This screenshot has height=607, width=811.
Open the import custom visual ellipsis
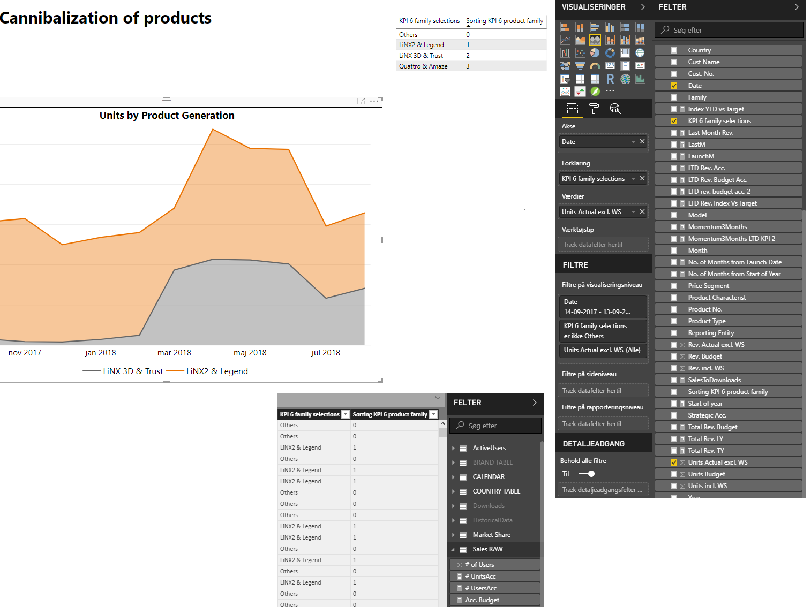pyautogui.click(x=610, y=90)
